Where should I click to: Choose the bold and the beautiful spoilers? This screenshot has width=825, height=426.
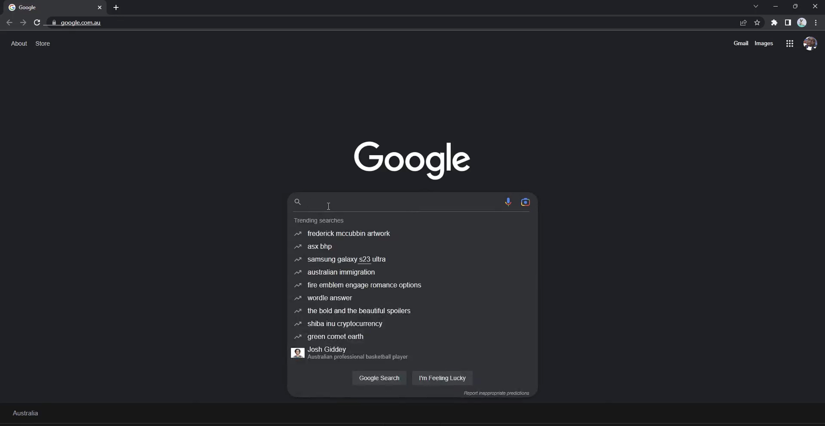coord(412,311)
